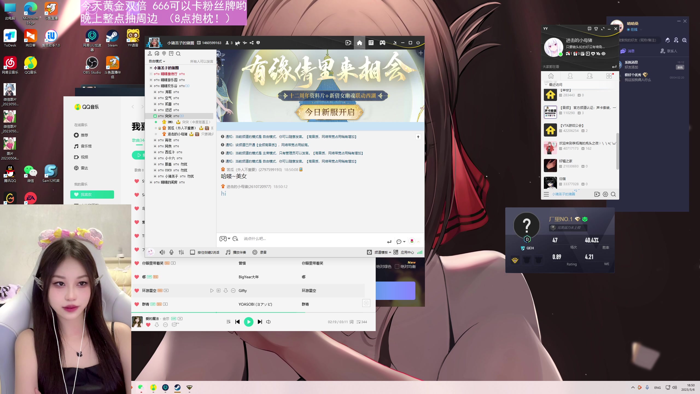Click the report shield icon in channel title
The height and width of the screenshot is (394, 700).
click(x=258, y=43)
